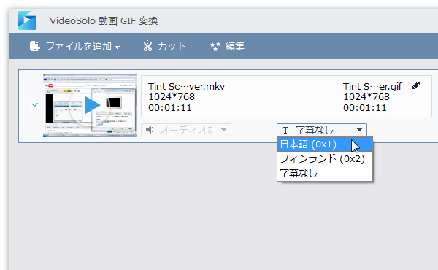Click the pencil icon to rename output
438x270 pixels.
click(x=416, y=85)
